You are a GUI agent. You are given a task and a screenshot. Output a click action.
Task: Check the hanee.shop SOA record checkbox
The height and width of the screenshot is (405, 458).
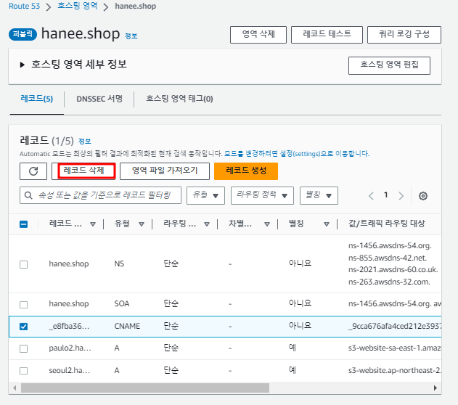coord(24,305)
